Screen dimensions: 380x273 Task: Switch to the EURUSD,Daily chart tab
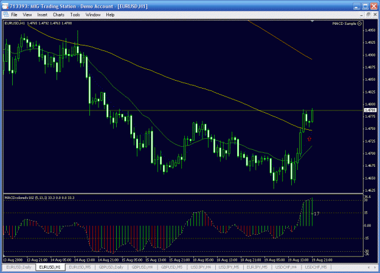coord(19,267)
